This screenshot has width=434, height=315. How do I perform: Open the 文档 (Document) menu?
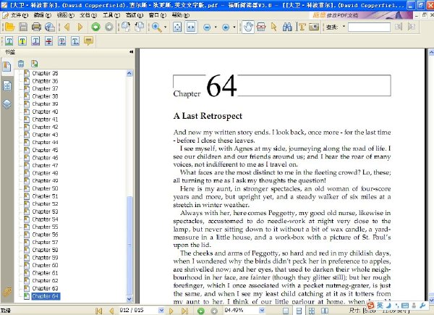(88, 15)
